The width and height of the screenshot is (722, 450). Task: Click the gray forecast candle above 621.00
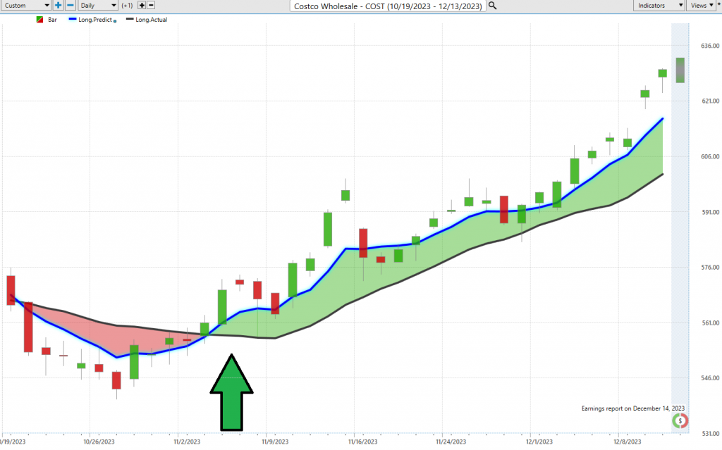click(680, 70)
